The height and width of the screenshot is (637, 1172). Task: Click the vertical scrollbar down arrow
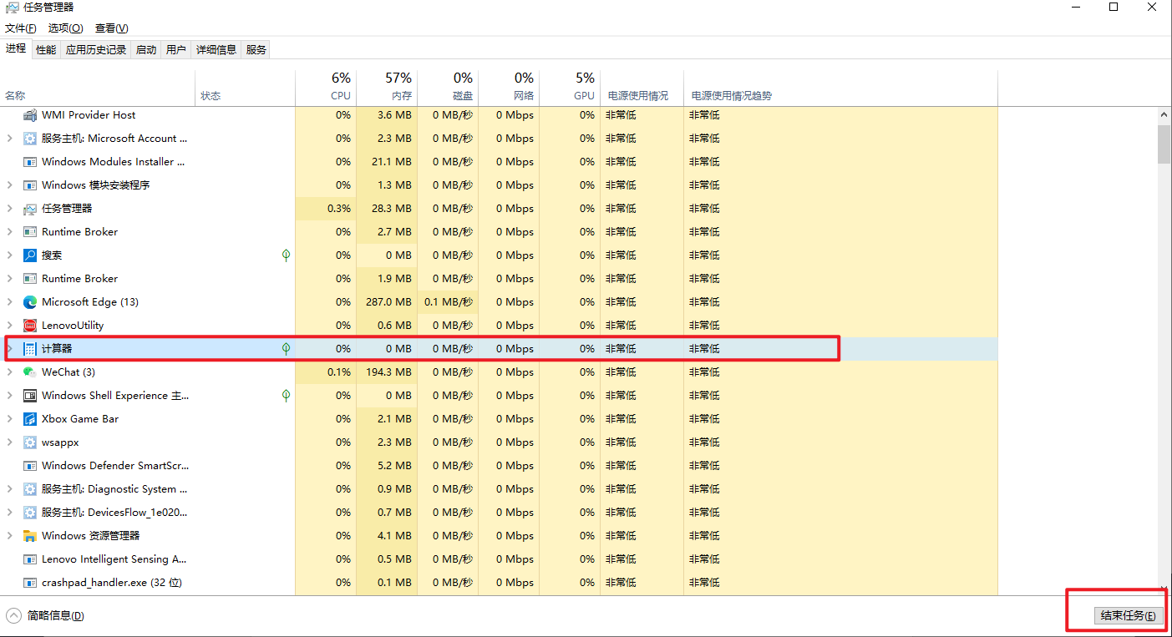(x=1164, y=589)
